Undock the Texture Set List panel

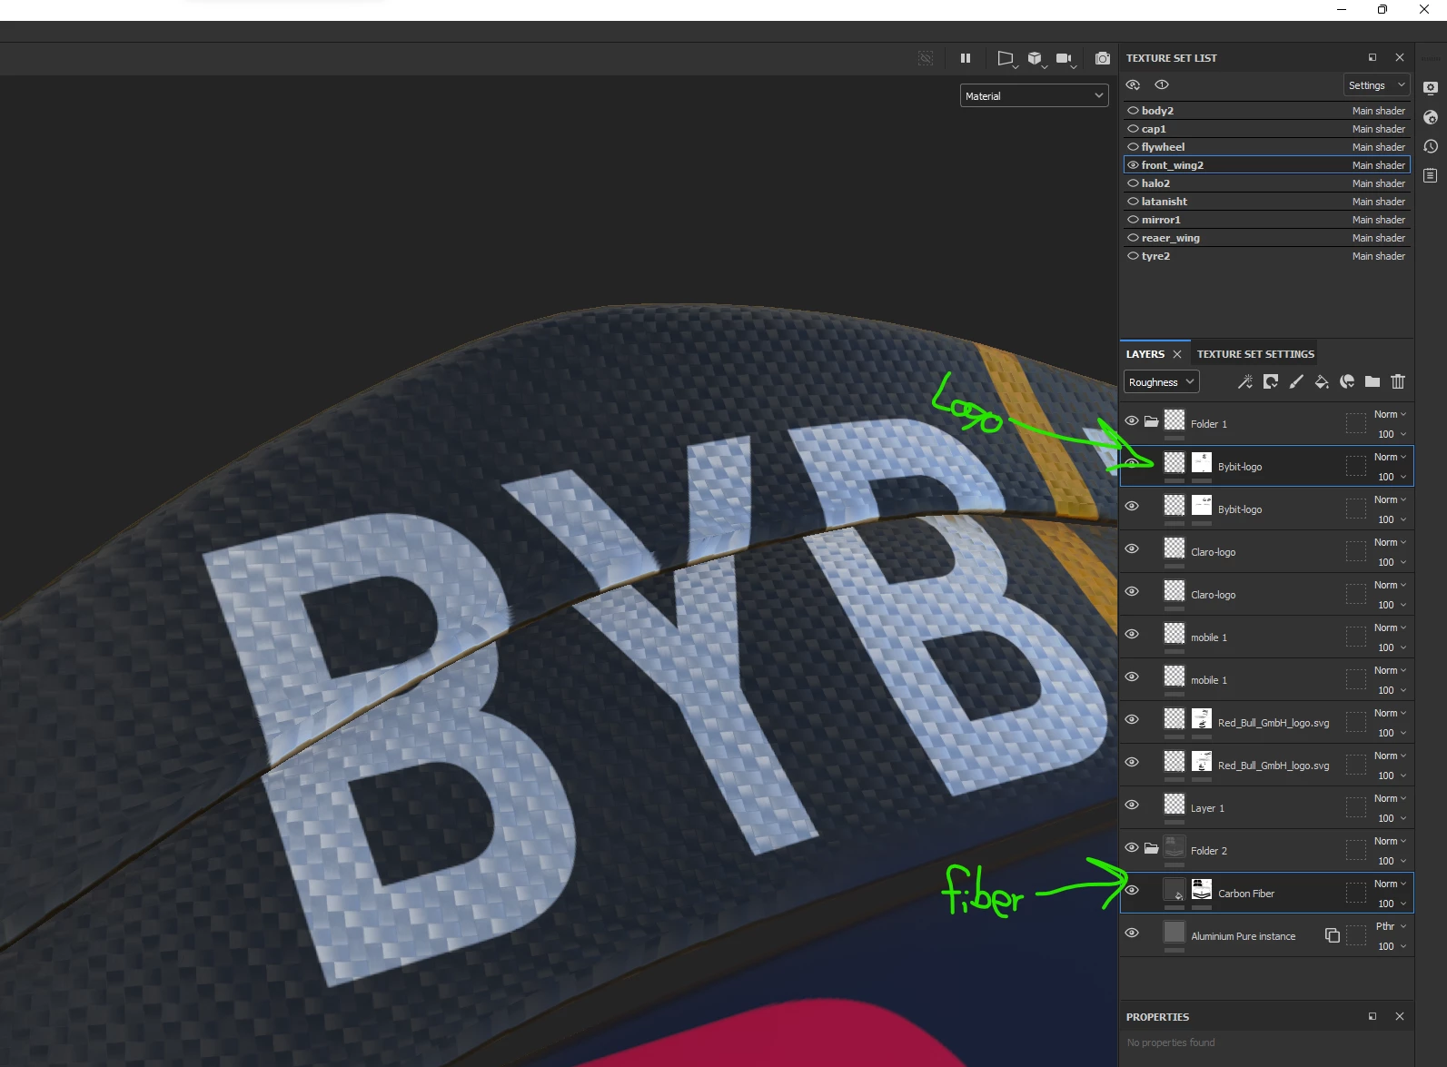click(x=1373, y=57)
